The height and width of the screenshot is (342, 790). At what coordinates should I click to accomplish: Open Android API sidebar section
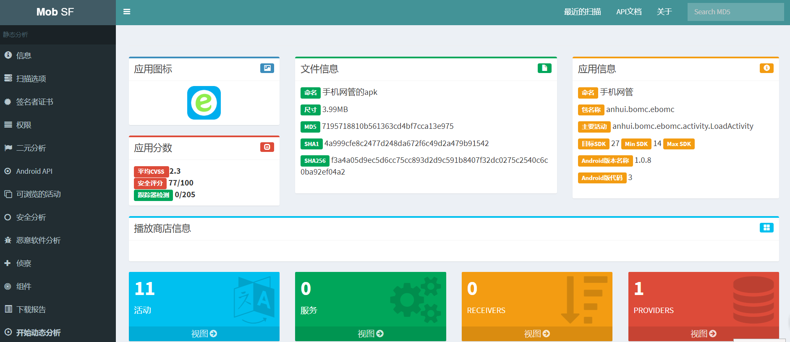pos(34,171)
